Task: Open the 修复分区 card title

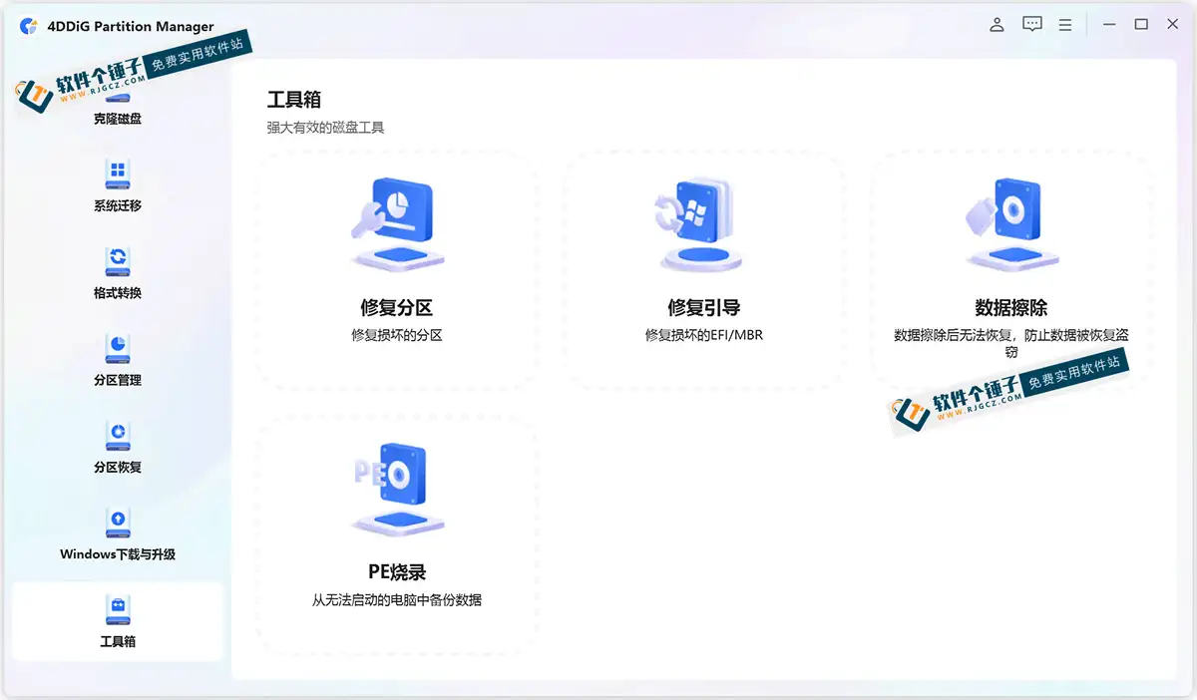Action: 397,308
